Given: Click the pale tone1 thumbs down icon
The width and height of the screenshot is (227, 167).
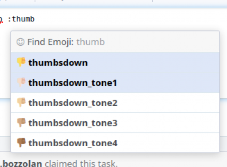Looking at the screenshot, I should [22, 82].
